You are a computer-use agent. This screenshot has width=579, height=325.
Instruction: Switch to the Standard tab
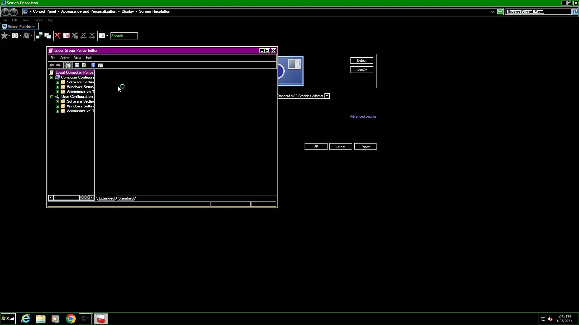pos(126,198)
